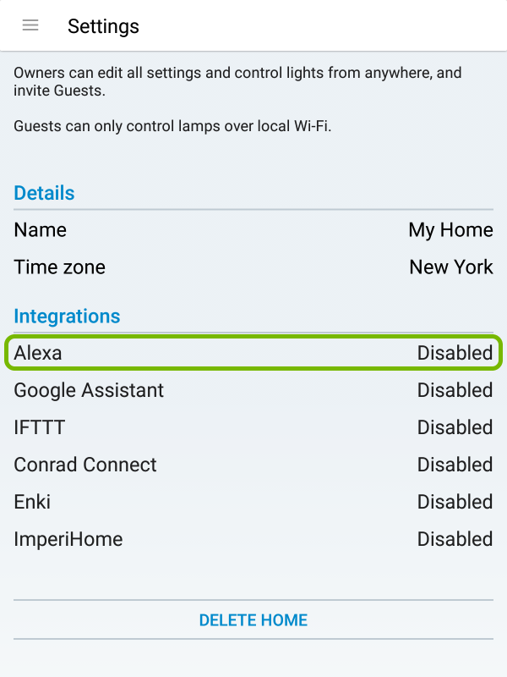Image resolution: width=507 pixels, height=677 pixels.
Task: Open the Details section header
Action: [x=44, y=193]
